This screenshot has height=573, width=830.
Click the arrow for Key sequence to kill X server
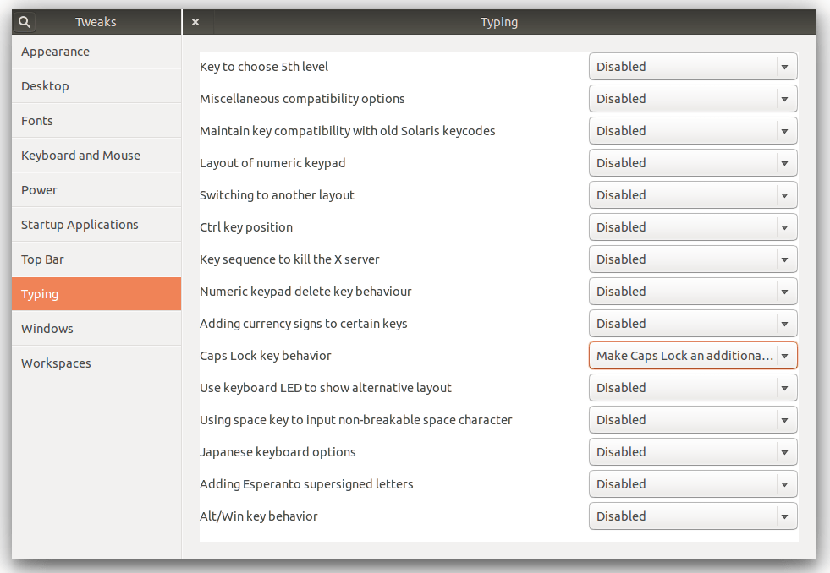[784, 259]
